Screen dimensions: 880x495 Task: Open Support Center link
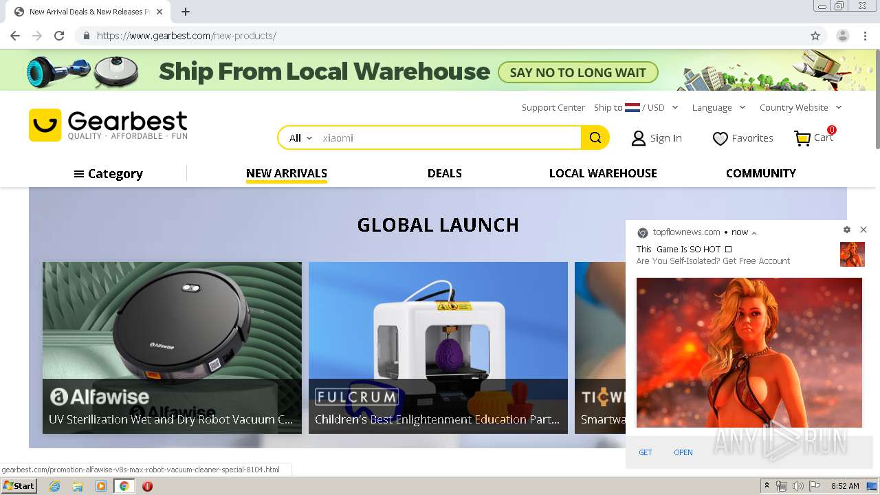(x=553, y=107)
